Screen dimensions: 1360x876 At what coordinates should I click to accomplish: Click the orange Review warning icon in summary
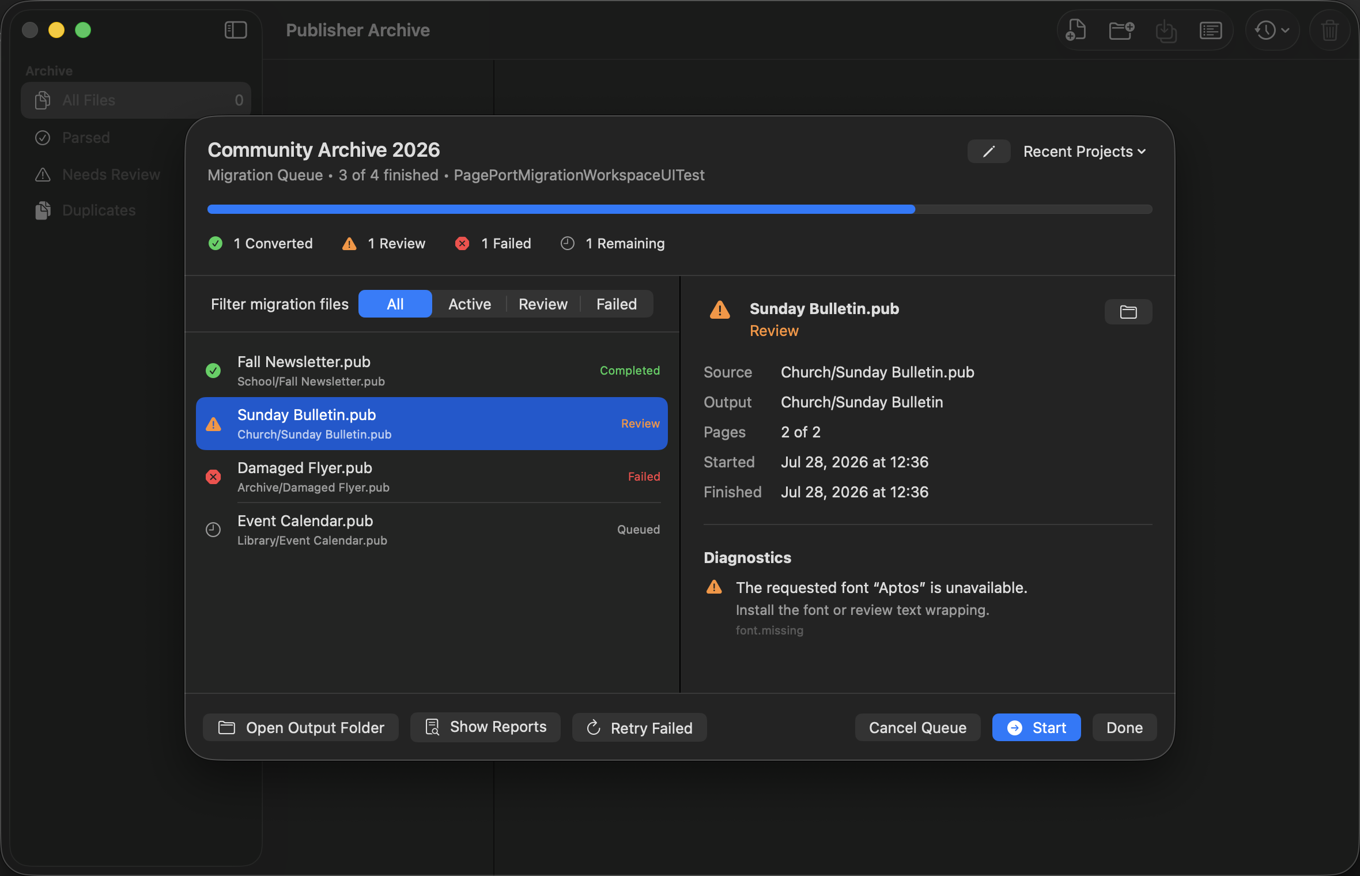349,244
